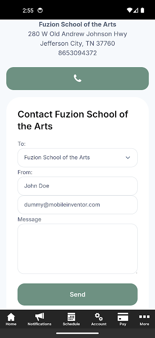Tap the Wi-Fi status icon
Image resolution: width=155 pixels, height=338 pixels.
[x=129, y=10]
